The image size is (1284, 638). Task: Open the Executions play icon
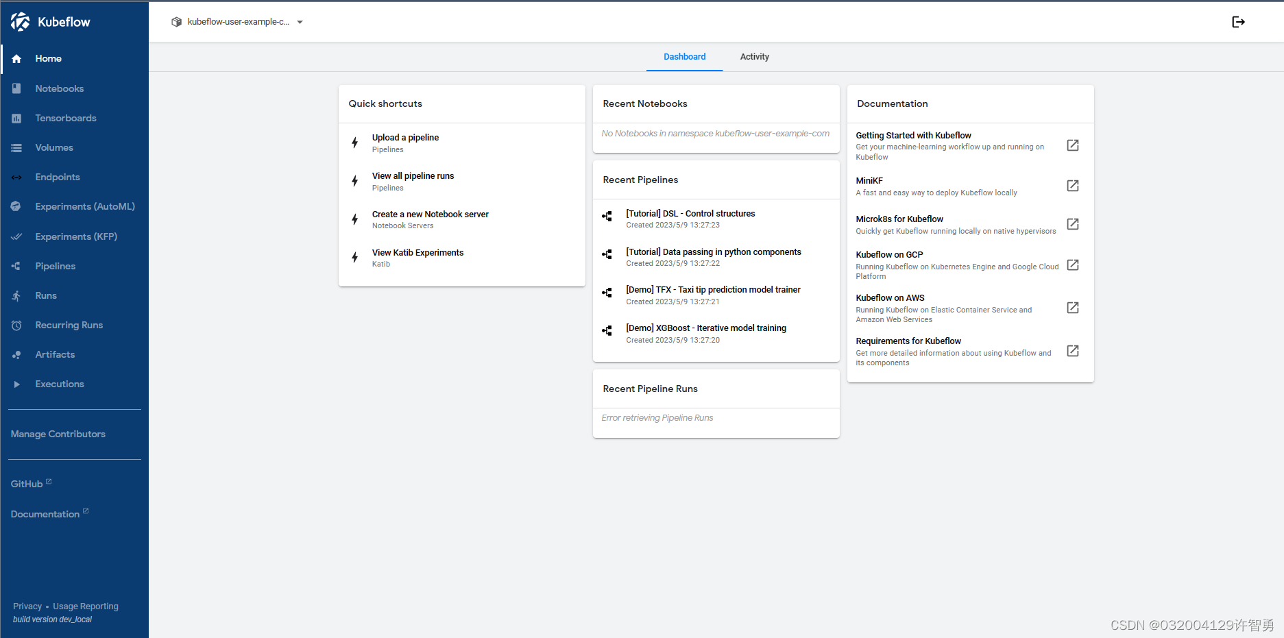click(16, 384)
